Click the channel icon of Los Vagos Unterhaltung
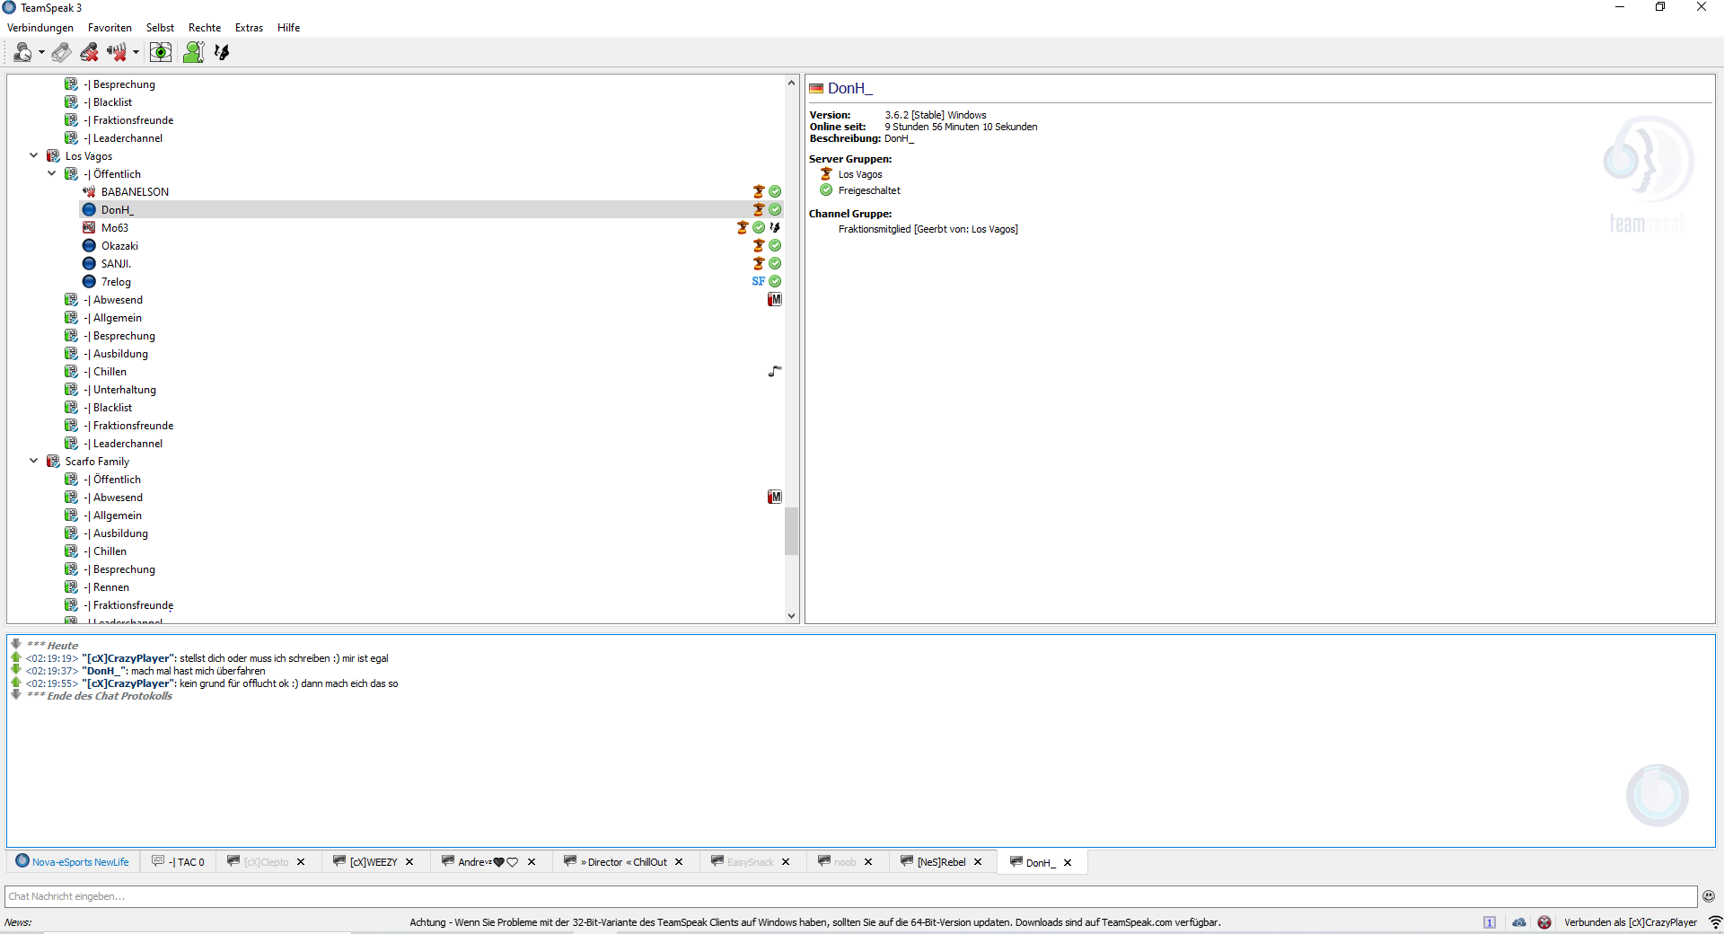The width and height of the screenshot is (1724, 934). pos(71,389)
